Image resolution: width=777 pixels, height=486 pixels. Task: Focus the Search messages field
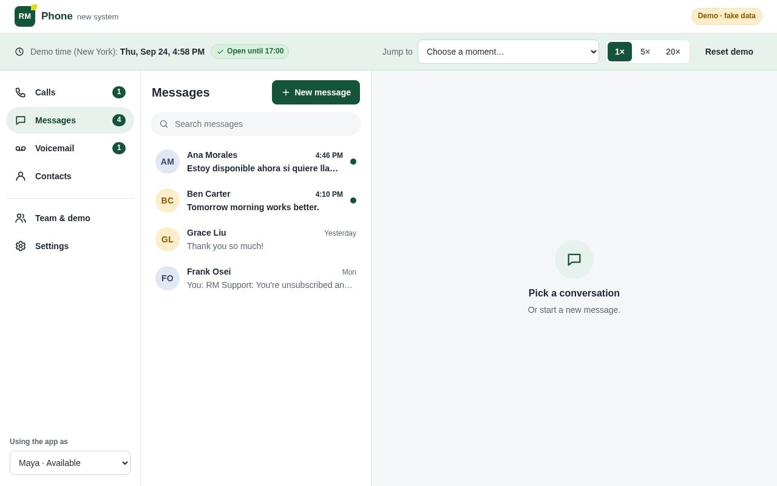(256, 124)
